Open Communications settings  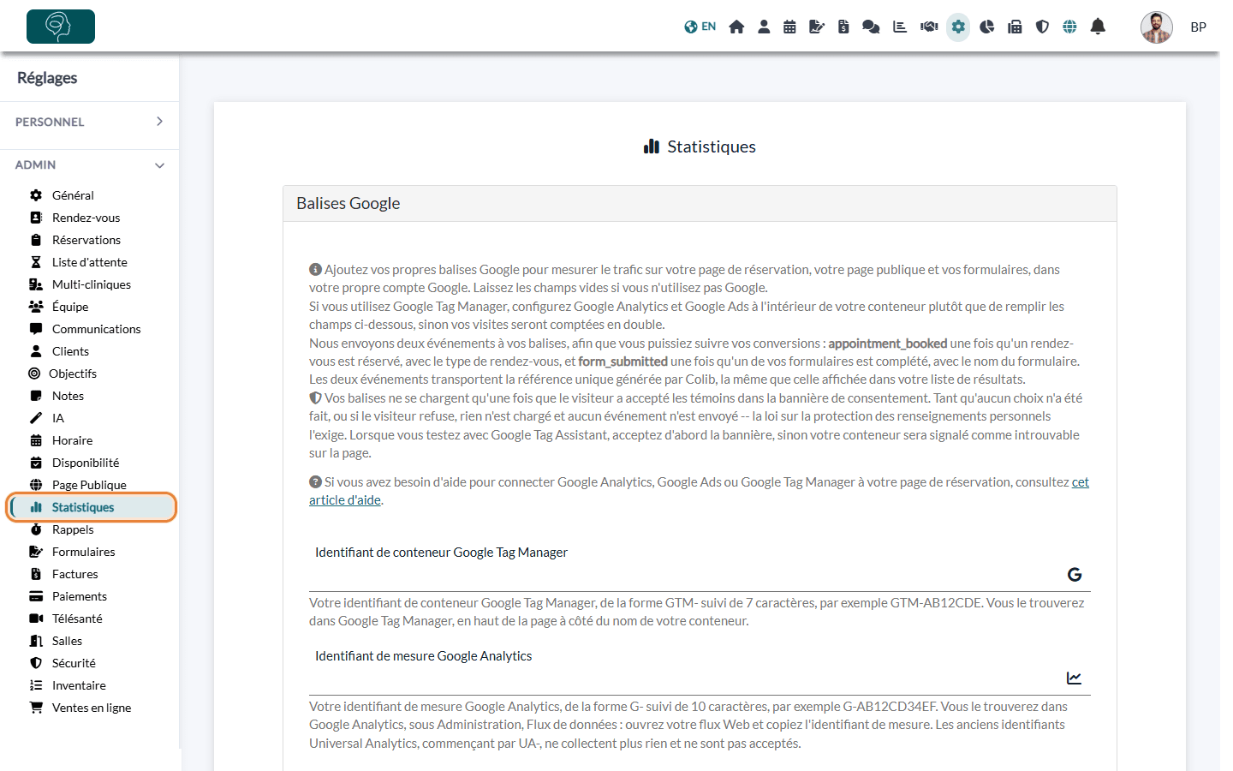(96, 329)
